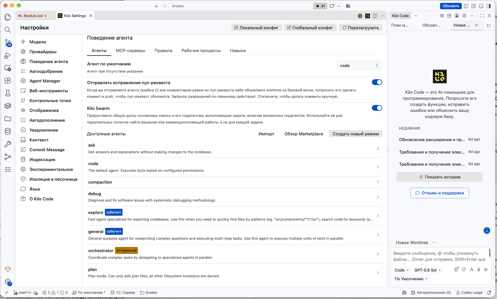The height and width of the screenshot is (299, 497).
Task: Open the Search view in the activity bar
Action: click(x=8, y=30)
